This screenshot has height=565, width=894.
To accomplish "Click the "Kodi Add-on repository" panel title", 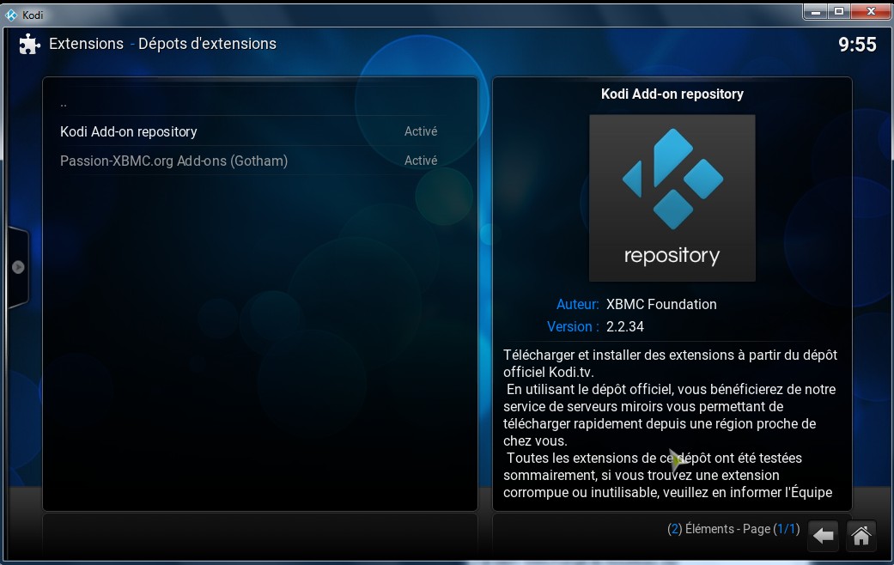I will (x=672, y=94).
